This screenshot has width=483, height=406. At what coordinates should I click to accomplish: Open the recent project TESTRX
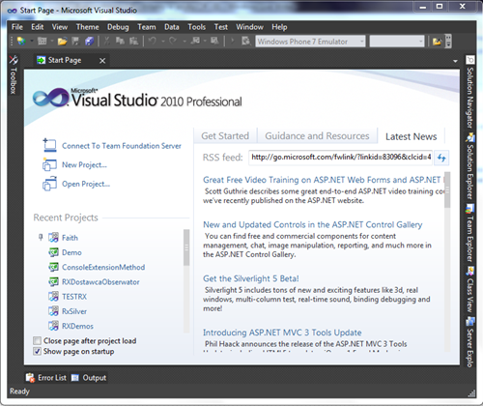(x=74, y=297)
